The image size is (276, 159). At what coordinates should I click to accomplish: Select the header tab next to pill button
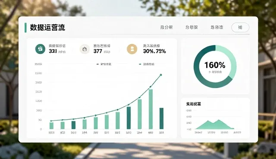pyautogui.click(x=217, y=27)
